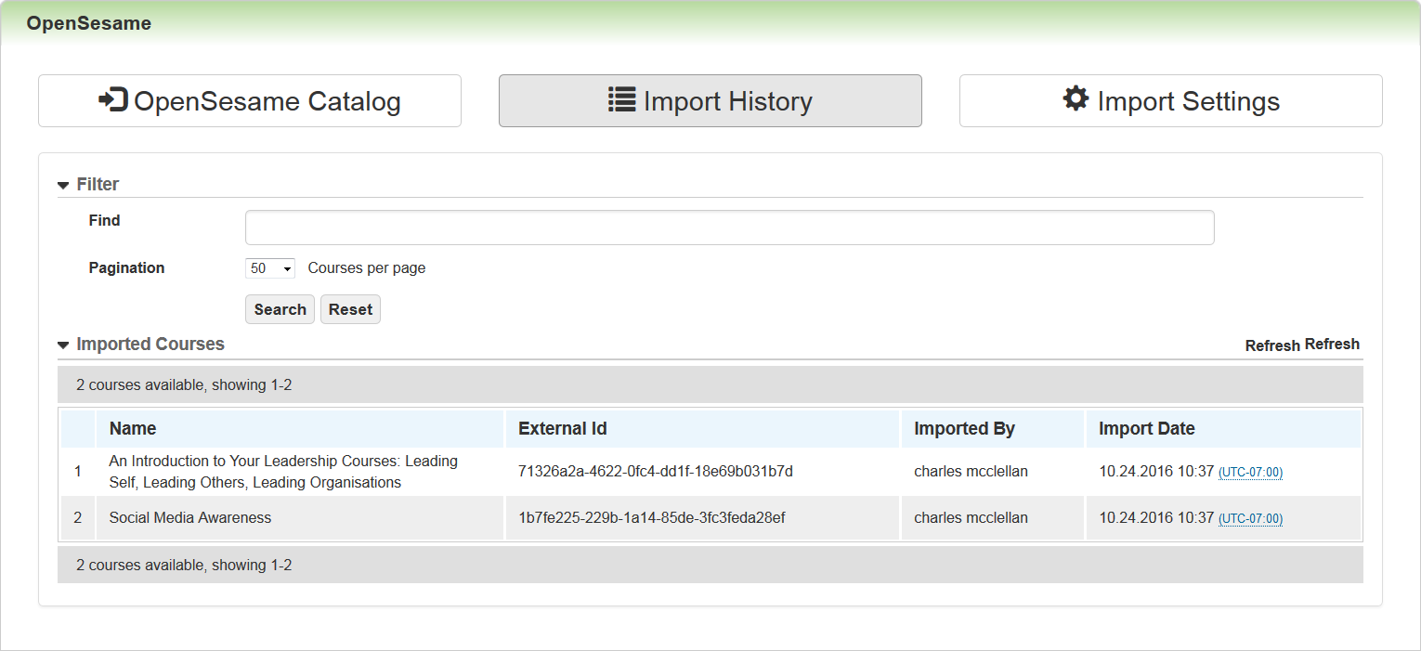Image resolution: width=1421 pixels, height=651 pixels.
Task: Click the OpenSesame Catalog arrow icon
Action: coord(112,100)
